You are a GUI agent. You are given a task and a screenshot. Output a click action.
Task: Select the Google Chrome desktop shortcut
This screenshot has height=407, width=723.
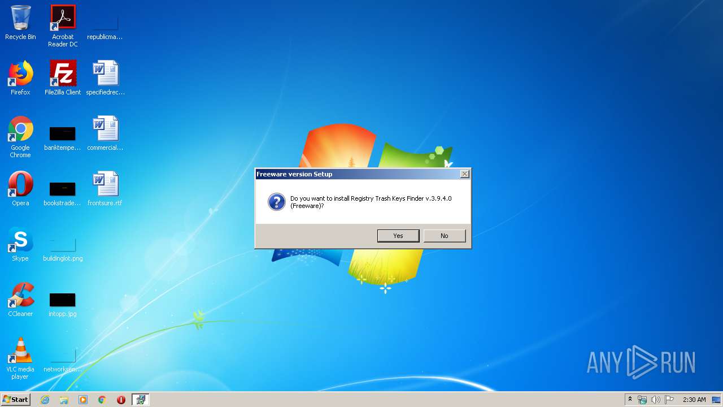click(x=20, y=137)
